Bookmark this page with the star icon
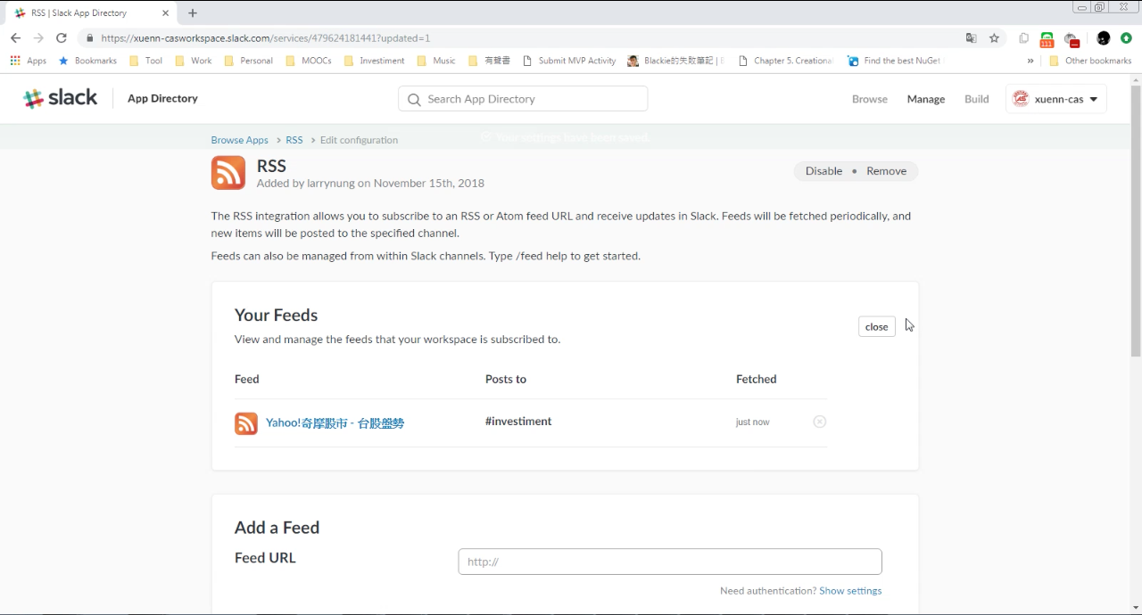The height and width of the screenshot is (615, 1142). 994,38
